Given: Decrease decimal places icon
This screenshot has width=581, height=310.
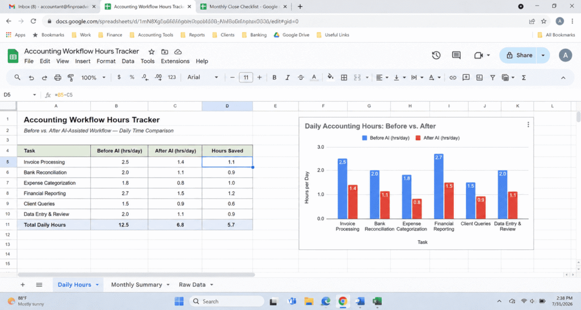Looking at the screenshot, I should click(x=145, y=77).
